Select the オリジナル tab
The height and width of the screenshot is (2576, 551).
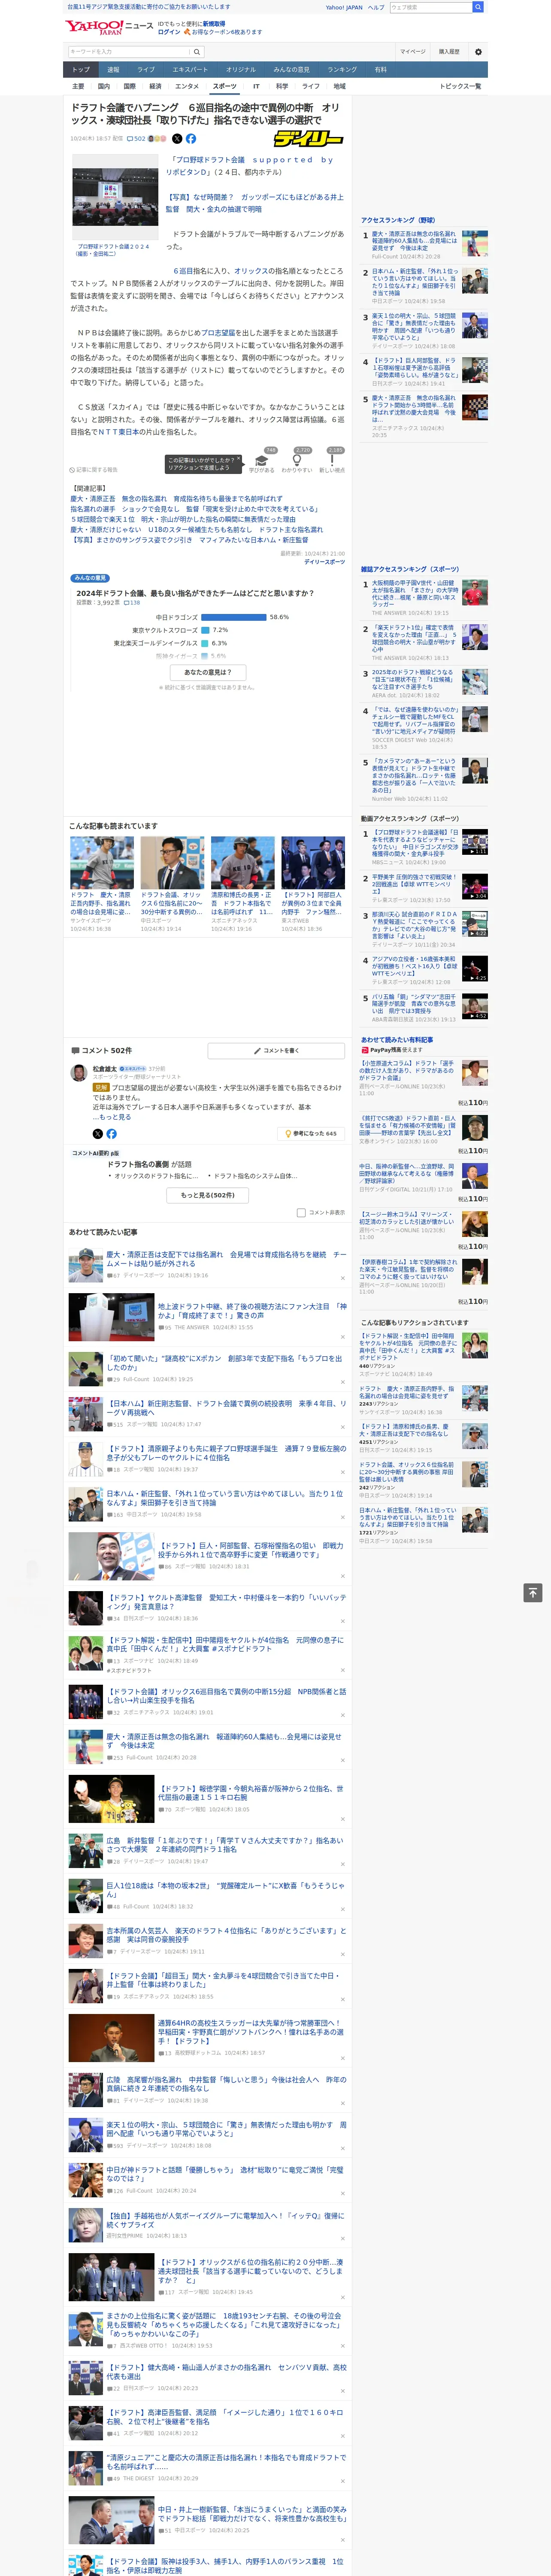tap(241, 70)
